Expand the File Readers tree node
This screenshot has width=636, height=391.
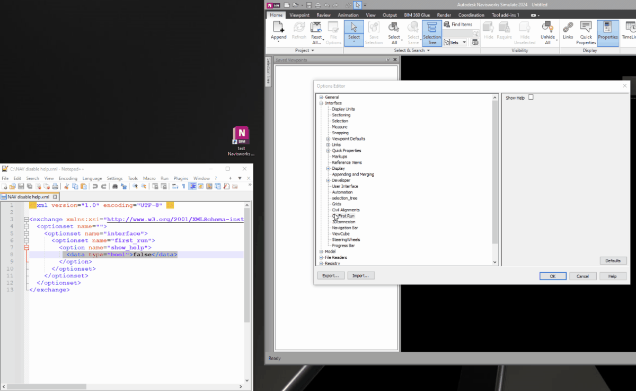click(x=321, y=257)
